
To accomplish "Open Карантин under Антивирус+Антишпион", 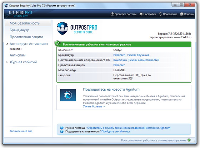I will [16, 49].
